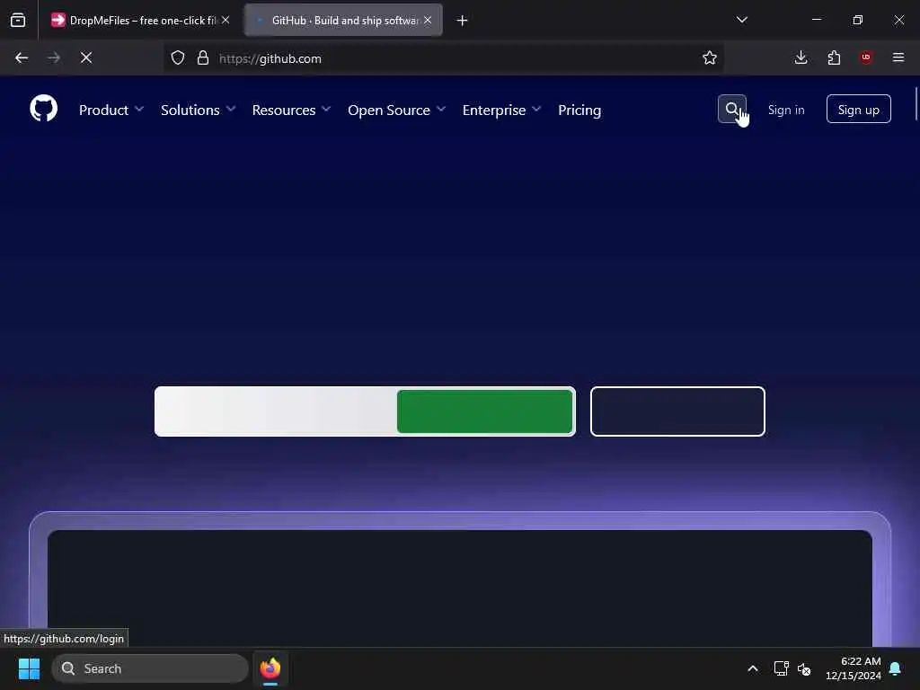Click the email input field in hero
The image size is (920, 690).
277,411
